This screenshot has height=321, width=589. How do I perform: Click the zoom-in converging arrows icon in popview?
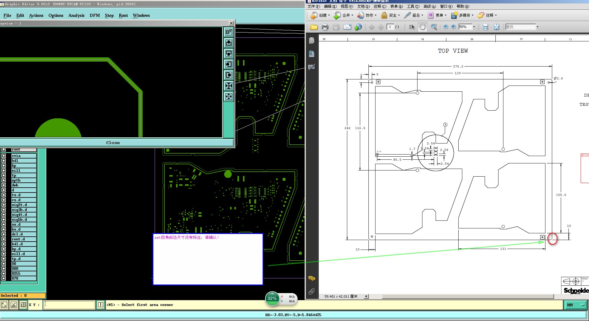point(229,86)
